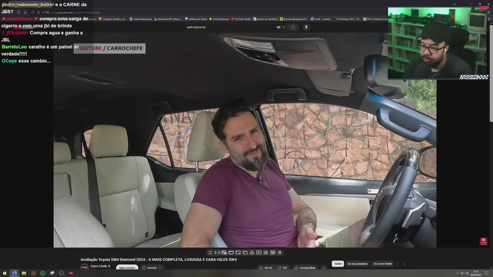Open the browser icon in the taskbar
This screenshot has width=493, height=277.
[x=14, y=273]
